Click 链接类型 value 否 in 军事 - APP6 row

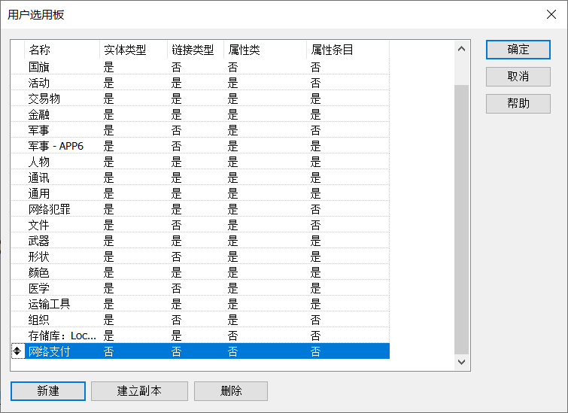pyautogui.click(x=176, y=146)
